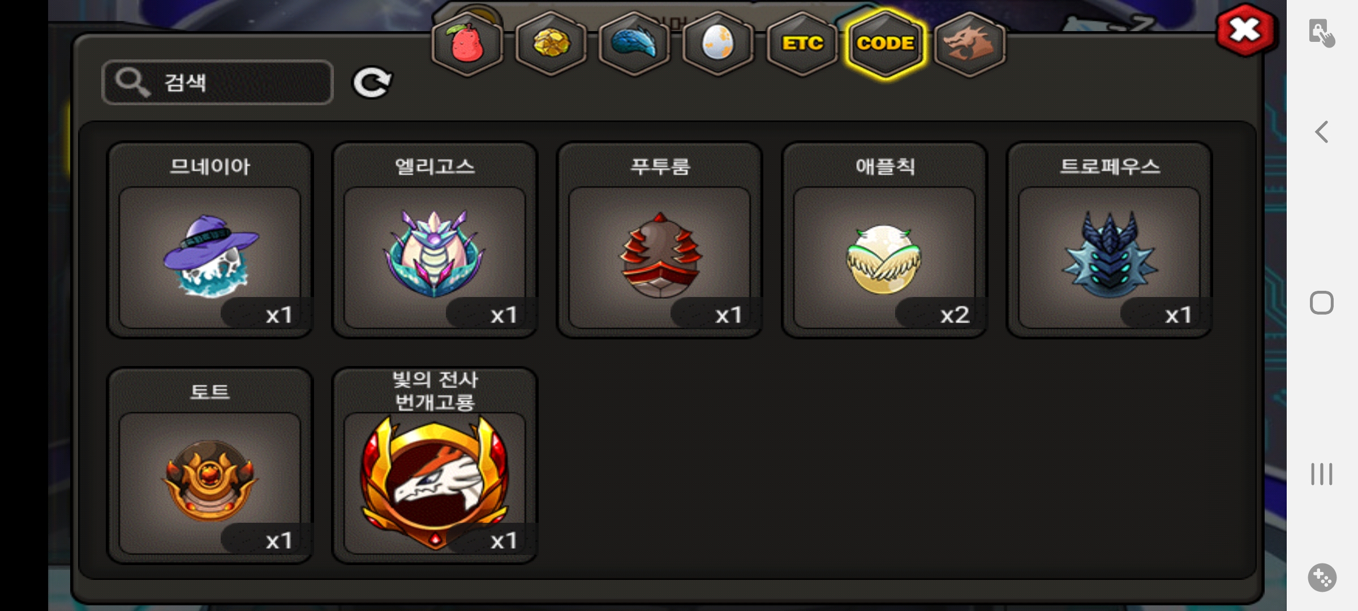Click the 검색 search field

point(217,83)
